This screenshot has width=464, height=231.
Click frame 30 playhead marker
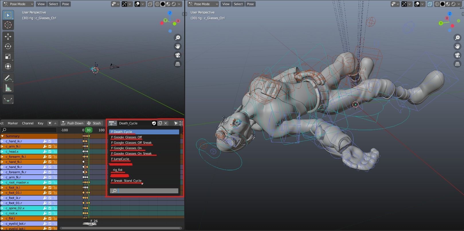point(89,130)
